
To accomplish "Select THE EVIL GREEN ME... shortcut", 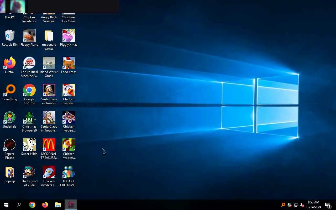I will (x=69, y=176).
